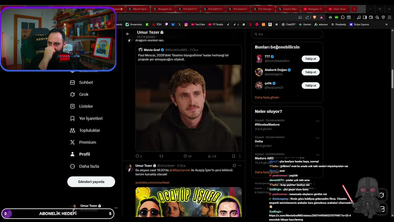
Task: Follow 777 with Takip et
Action: click(x=311, y=59)
